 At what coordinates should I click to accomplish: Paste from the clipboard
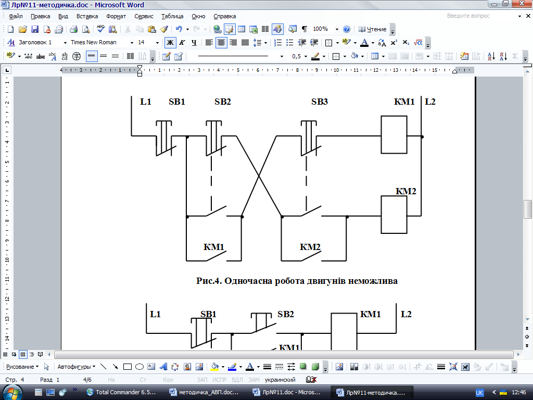pos(152,29)
